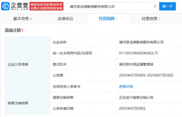182x117 pixels.
Task: Click the 统一社会信用代码/注册号 label
Action: (72, 53)
